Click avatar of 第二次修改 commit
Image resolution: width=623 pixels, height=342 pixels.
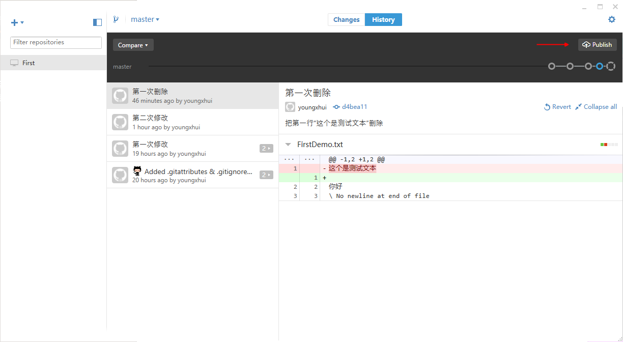(120, 122)
